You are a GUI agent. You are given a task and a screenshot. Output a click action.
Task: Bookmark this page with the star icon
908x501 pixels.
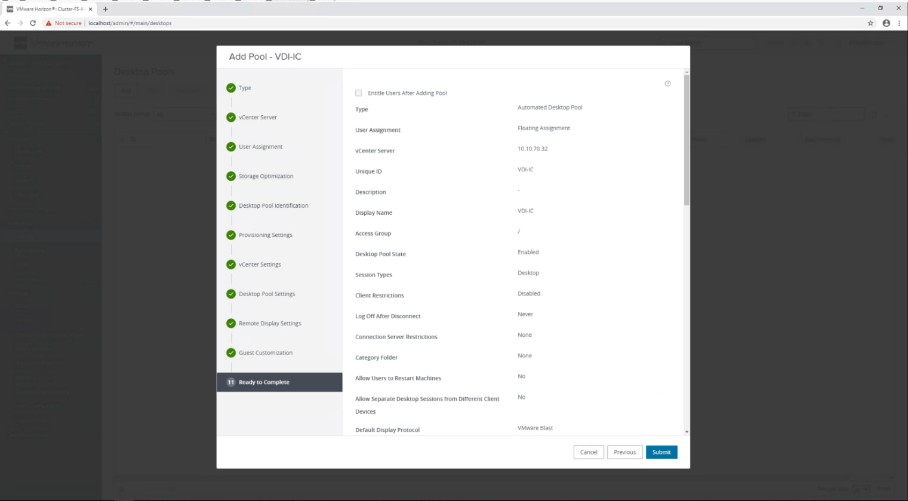click(x=870, y=23)
